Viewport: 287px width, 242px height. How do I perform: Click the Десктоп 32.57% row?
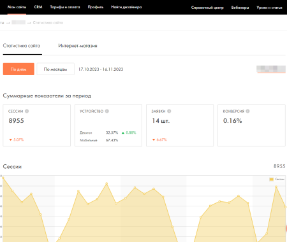(99, 132)
